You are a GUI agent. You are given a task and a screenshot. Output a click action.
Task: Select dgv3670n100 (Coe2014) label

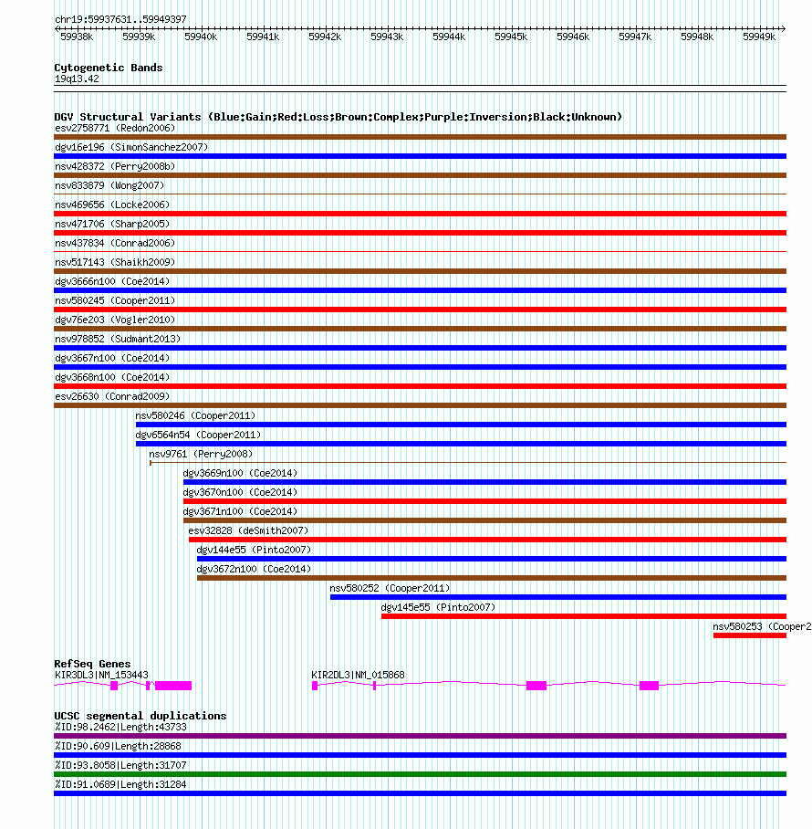click(x=240, y=492)
